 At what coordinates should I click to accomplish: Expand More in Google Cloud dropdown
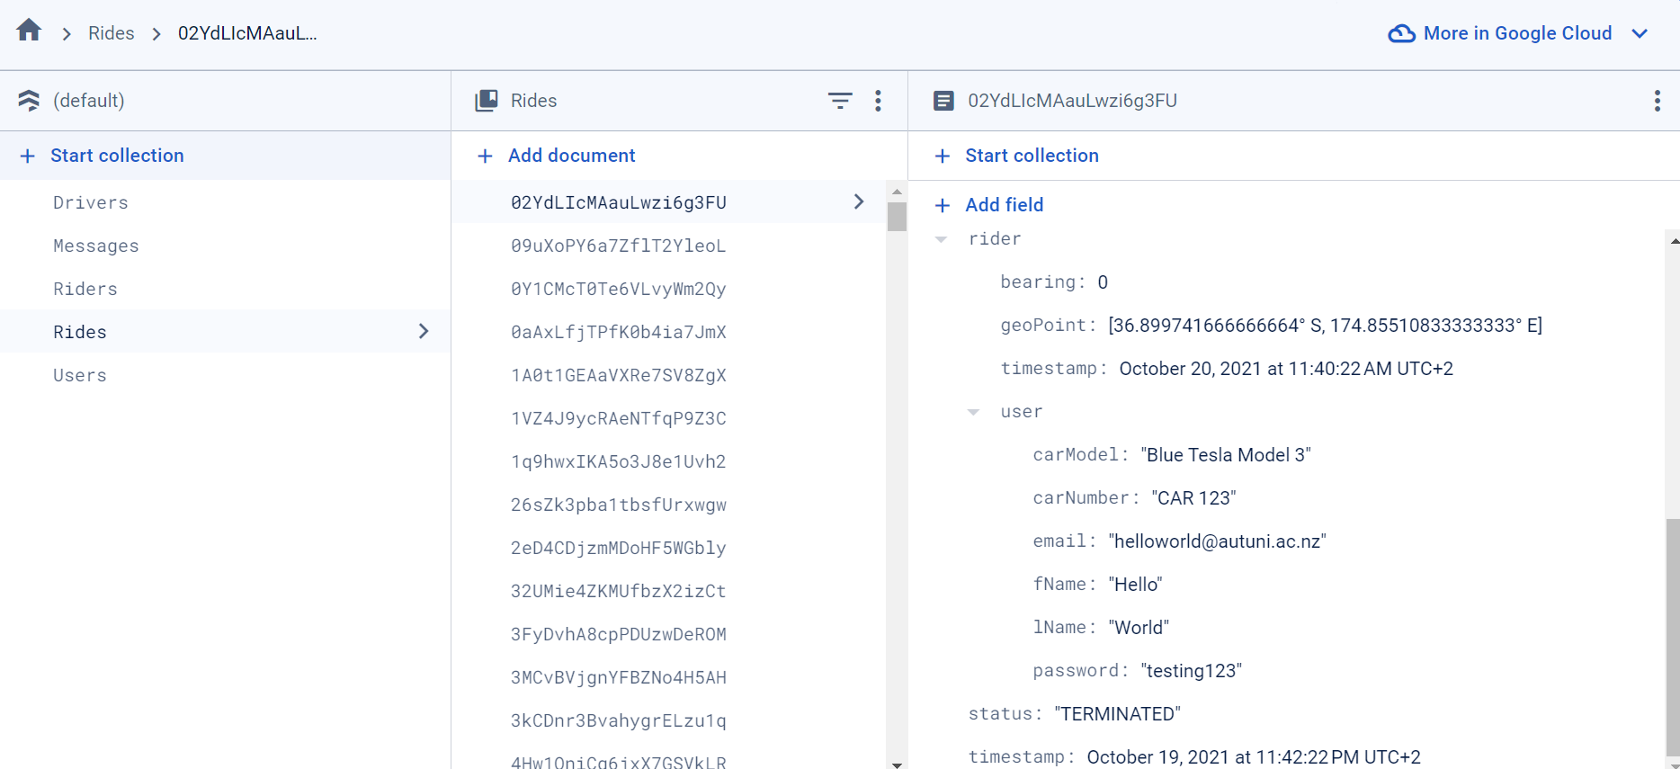(1640, 34)
